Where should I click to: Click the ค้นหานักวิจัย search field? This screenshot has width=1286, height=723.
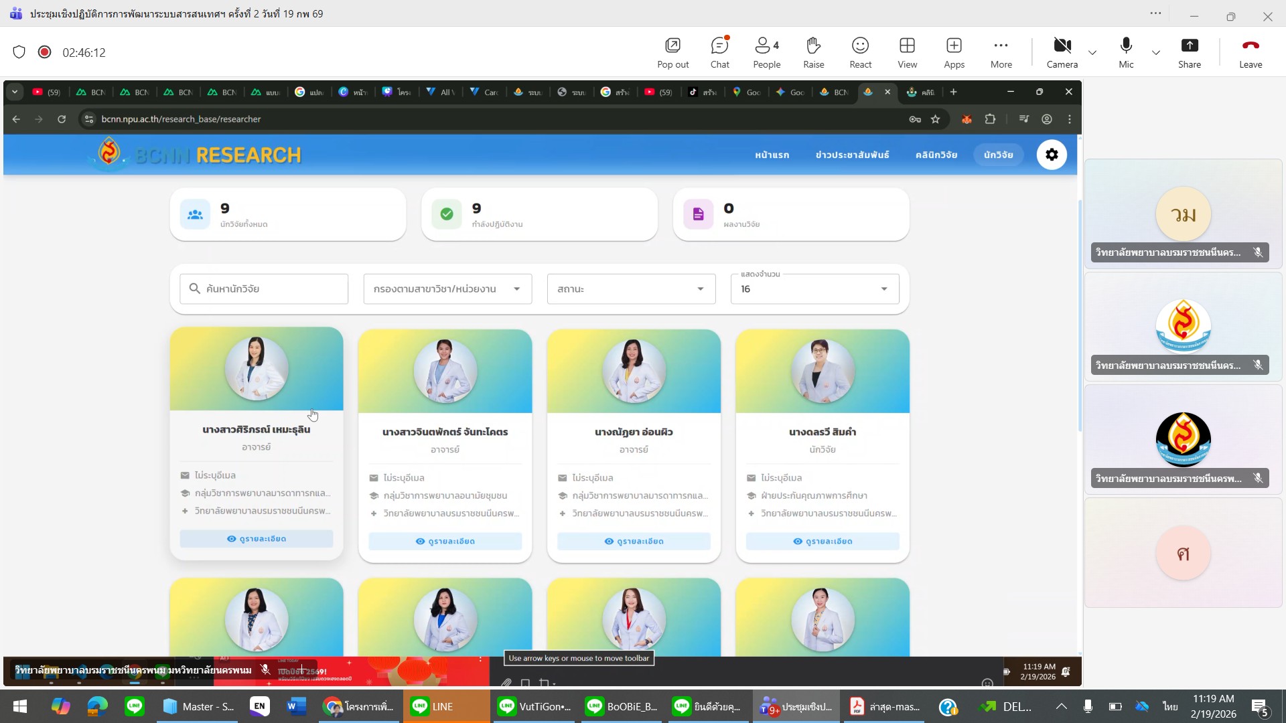click(x=264, y=289)
